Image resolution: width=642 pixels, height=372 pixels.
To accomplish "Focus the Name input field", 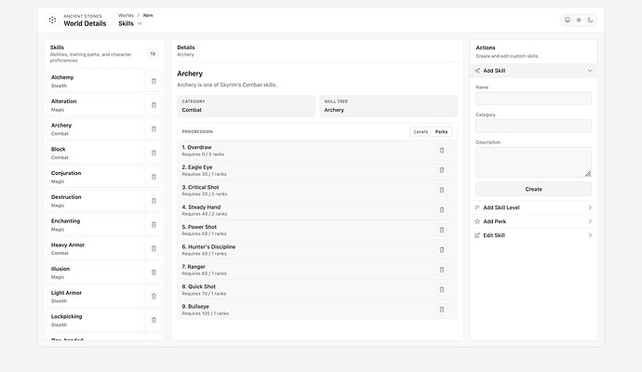I will 533,99.
